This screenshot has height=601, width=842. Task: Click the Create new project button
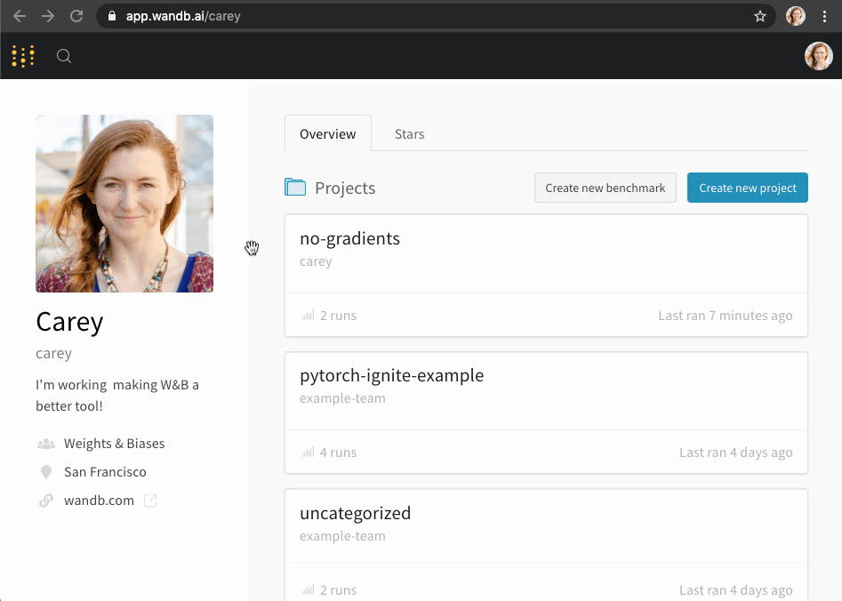747,188
